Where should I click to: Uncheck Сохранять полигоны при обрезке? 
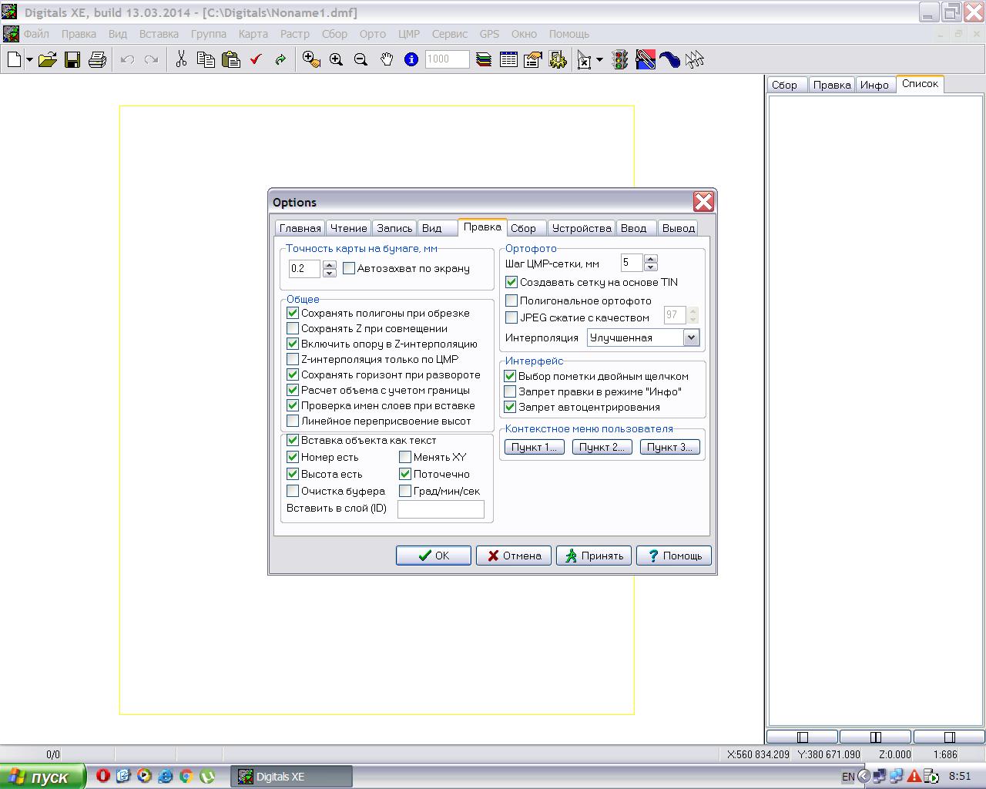(x=293, y=313)
